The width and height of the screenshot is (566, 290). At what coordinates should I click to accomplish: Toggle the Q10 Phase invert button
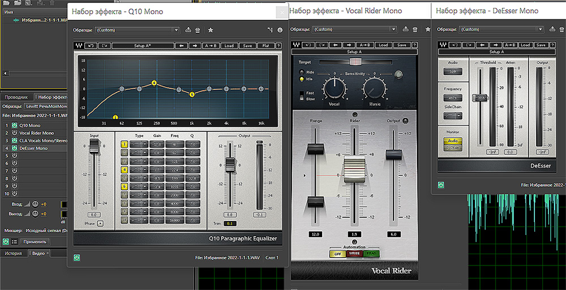(100, 223)
